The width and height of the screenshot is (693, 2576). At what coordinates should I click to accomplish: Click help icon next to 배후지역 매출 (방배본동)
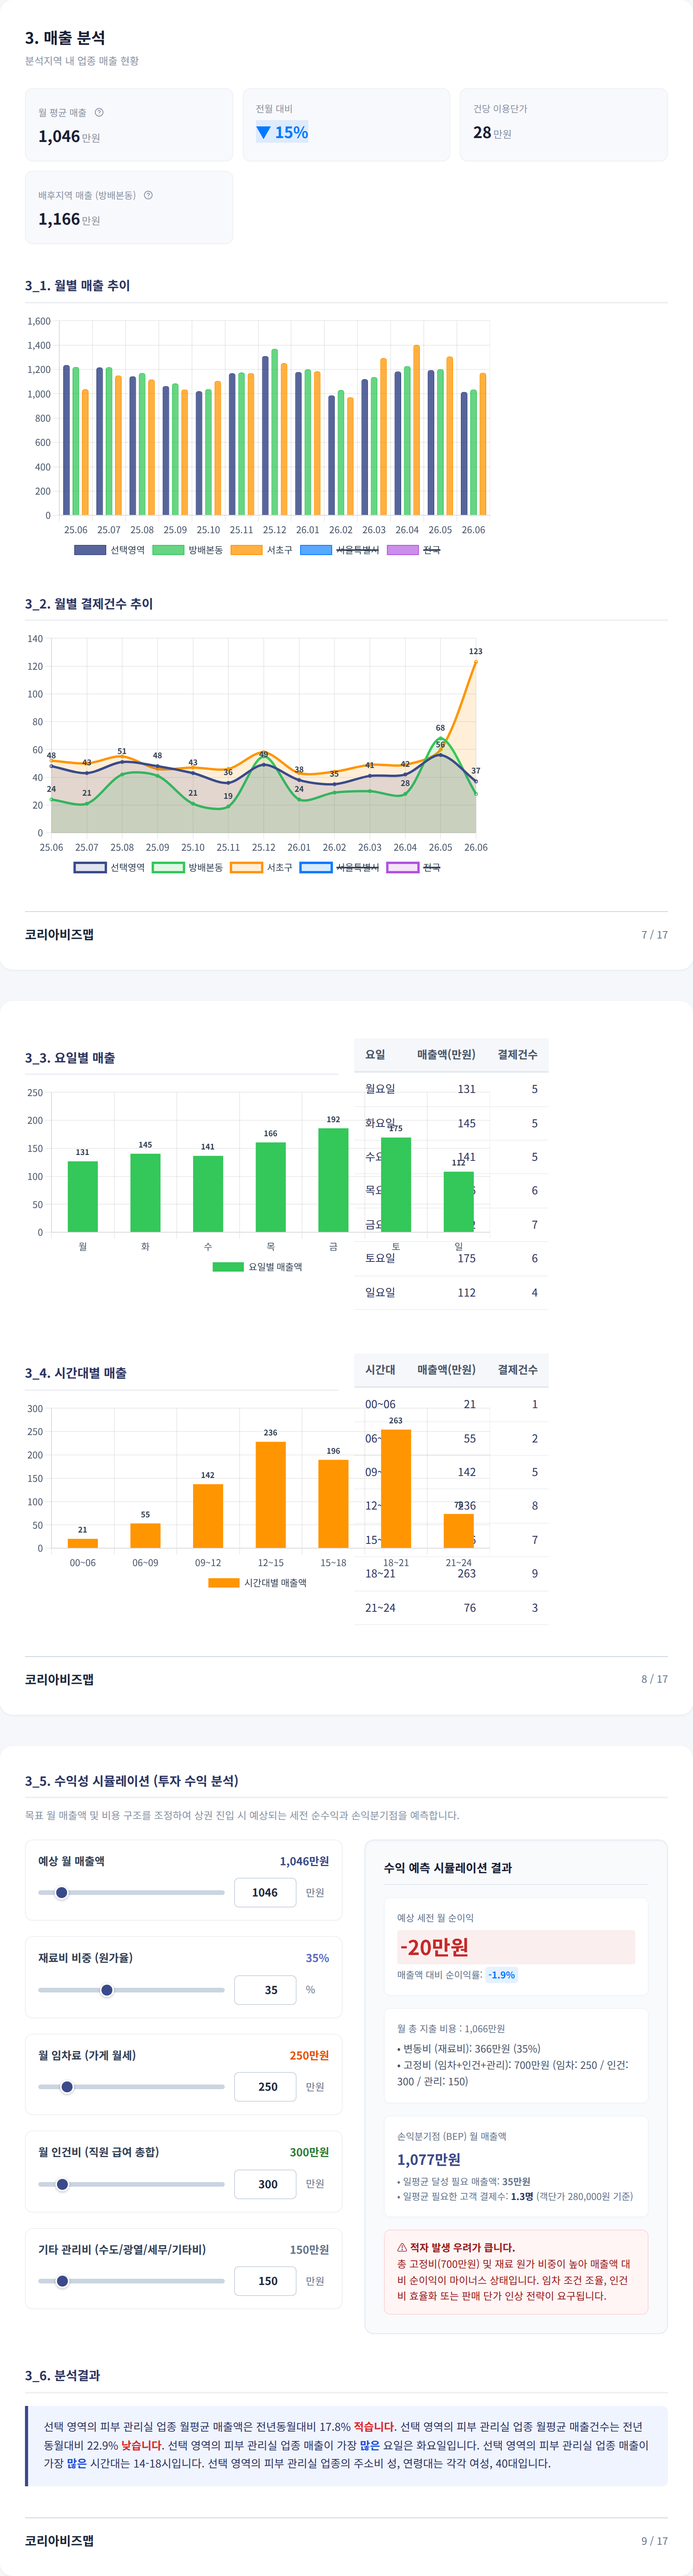[148, 195]
